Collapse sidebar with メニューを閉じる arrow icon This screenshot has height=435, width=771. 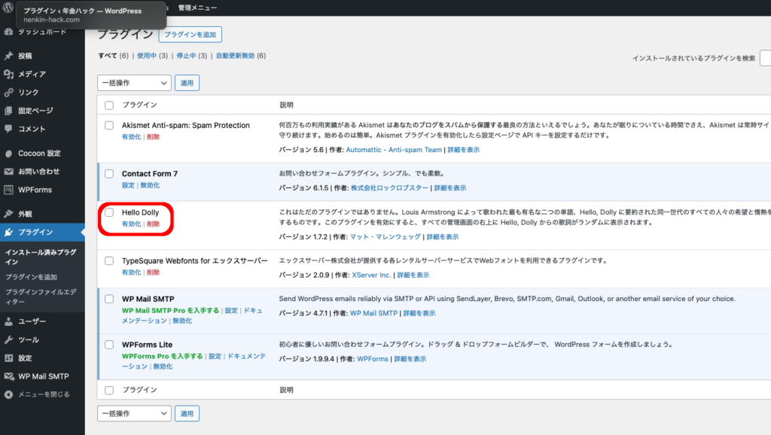click(8, 394)
